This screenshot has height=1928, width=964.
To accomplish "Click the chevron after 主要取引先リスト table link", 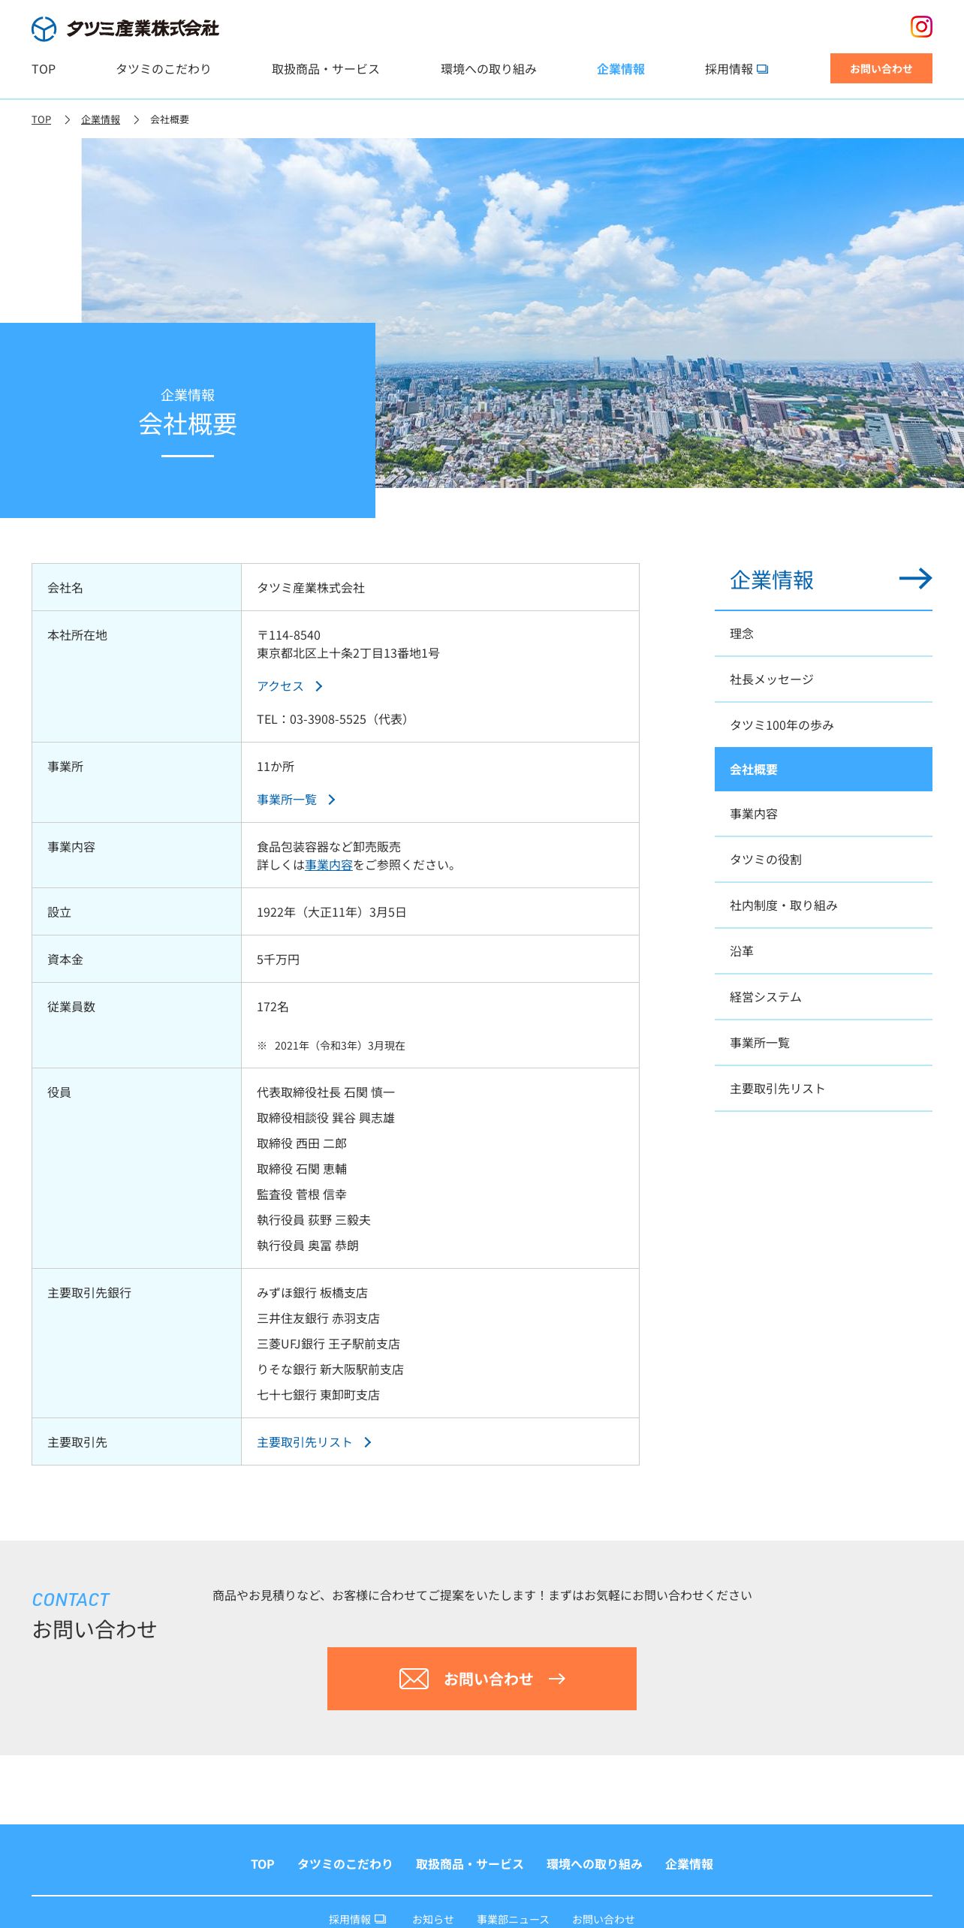I will (x=367, y=1442).
